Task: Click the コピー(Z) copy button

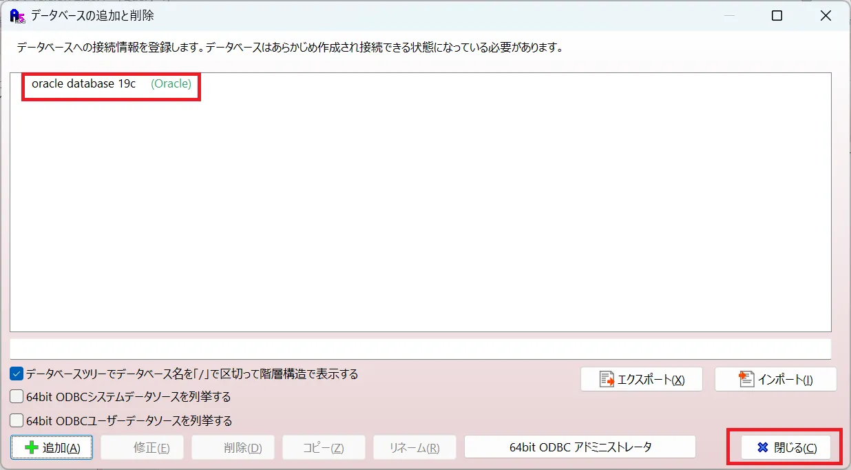Action: click(x=324, y=447)
